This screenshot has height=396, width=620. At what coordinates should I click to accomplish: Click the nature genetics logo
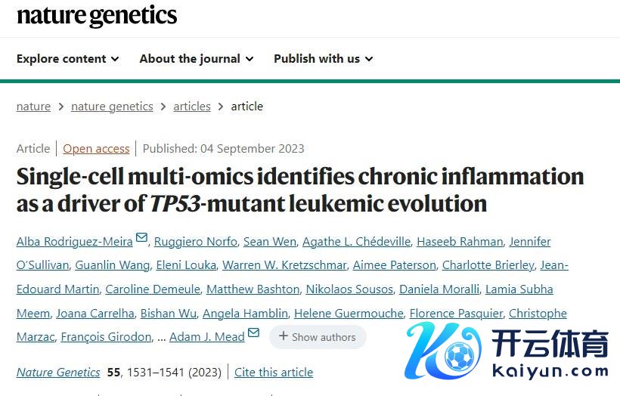[x=97, y=16]
